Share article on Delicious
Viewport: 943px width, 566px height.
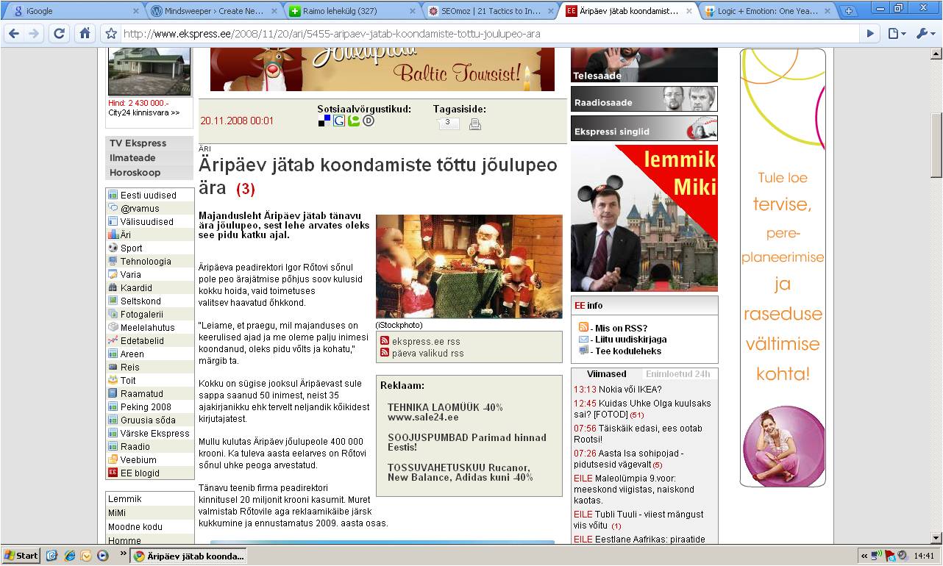(324, 121)
